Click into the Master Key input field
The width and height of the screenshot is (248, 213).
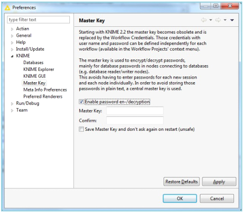click(x=135, y=111)
